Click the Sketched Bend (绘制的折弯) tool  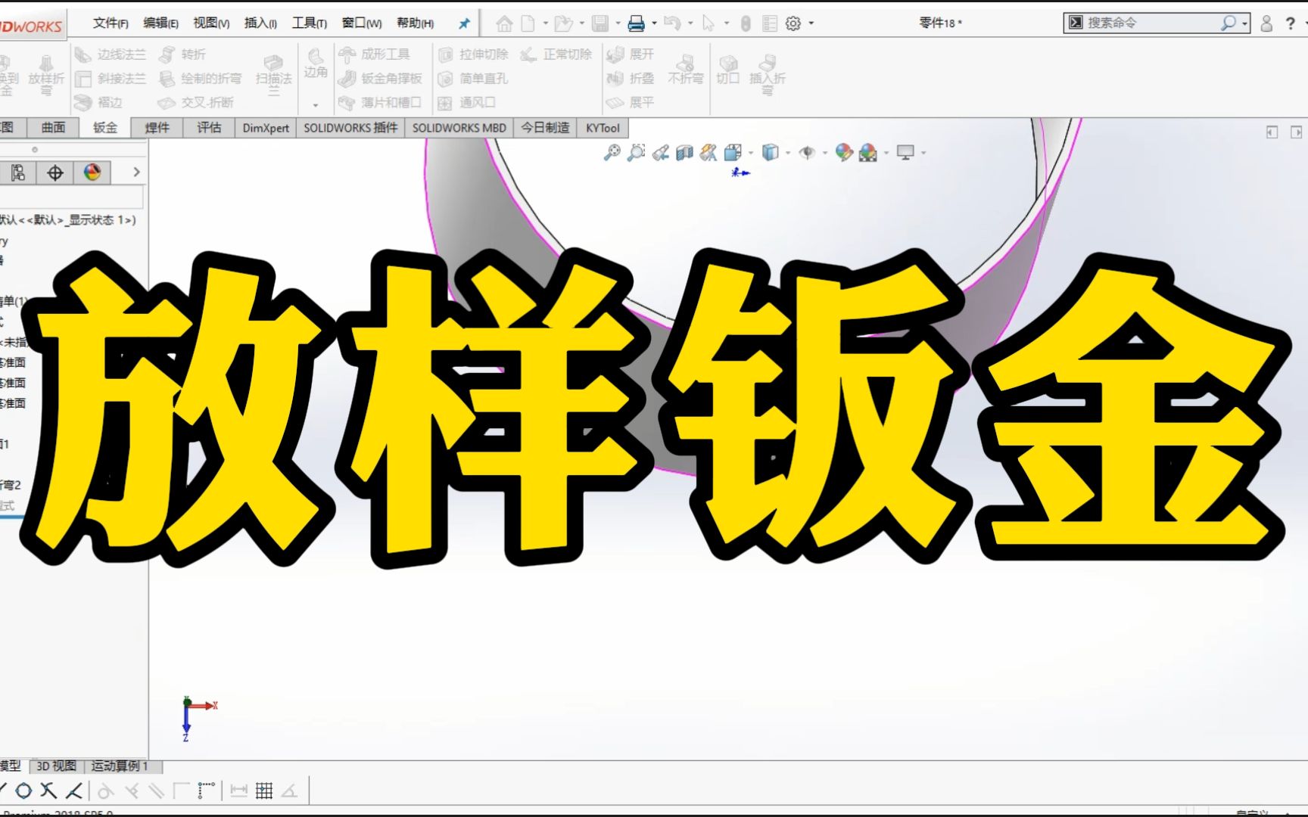tap(201, 79)
